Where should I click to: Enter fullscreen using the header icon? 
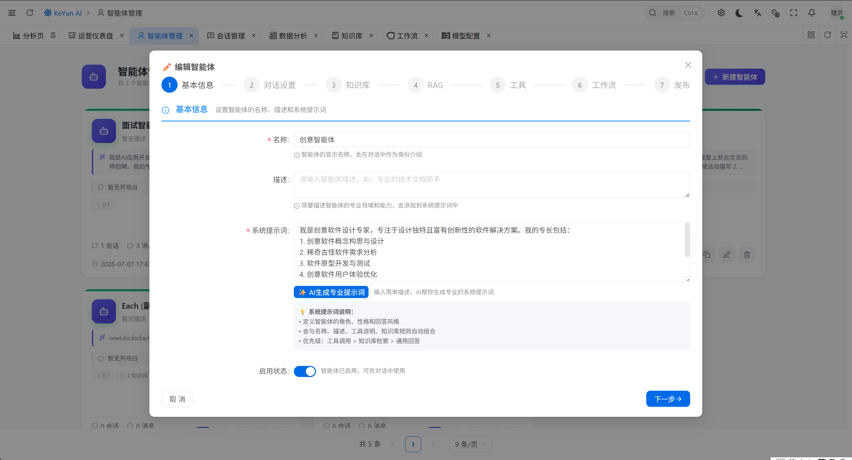[x=793, y=13]
